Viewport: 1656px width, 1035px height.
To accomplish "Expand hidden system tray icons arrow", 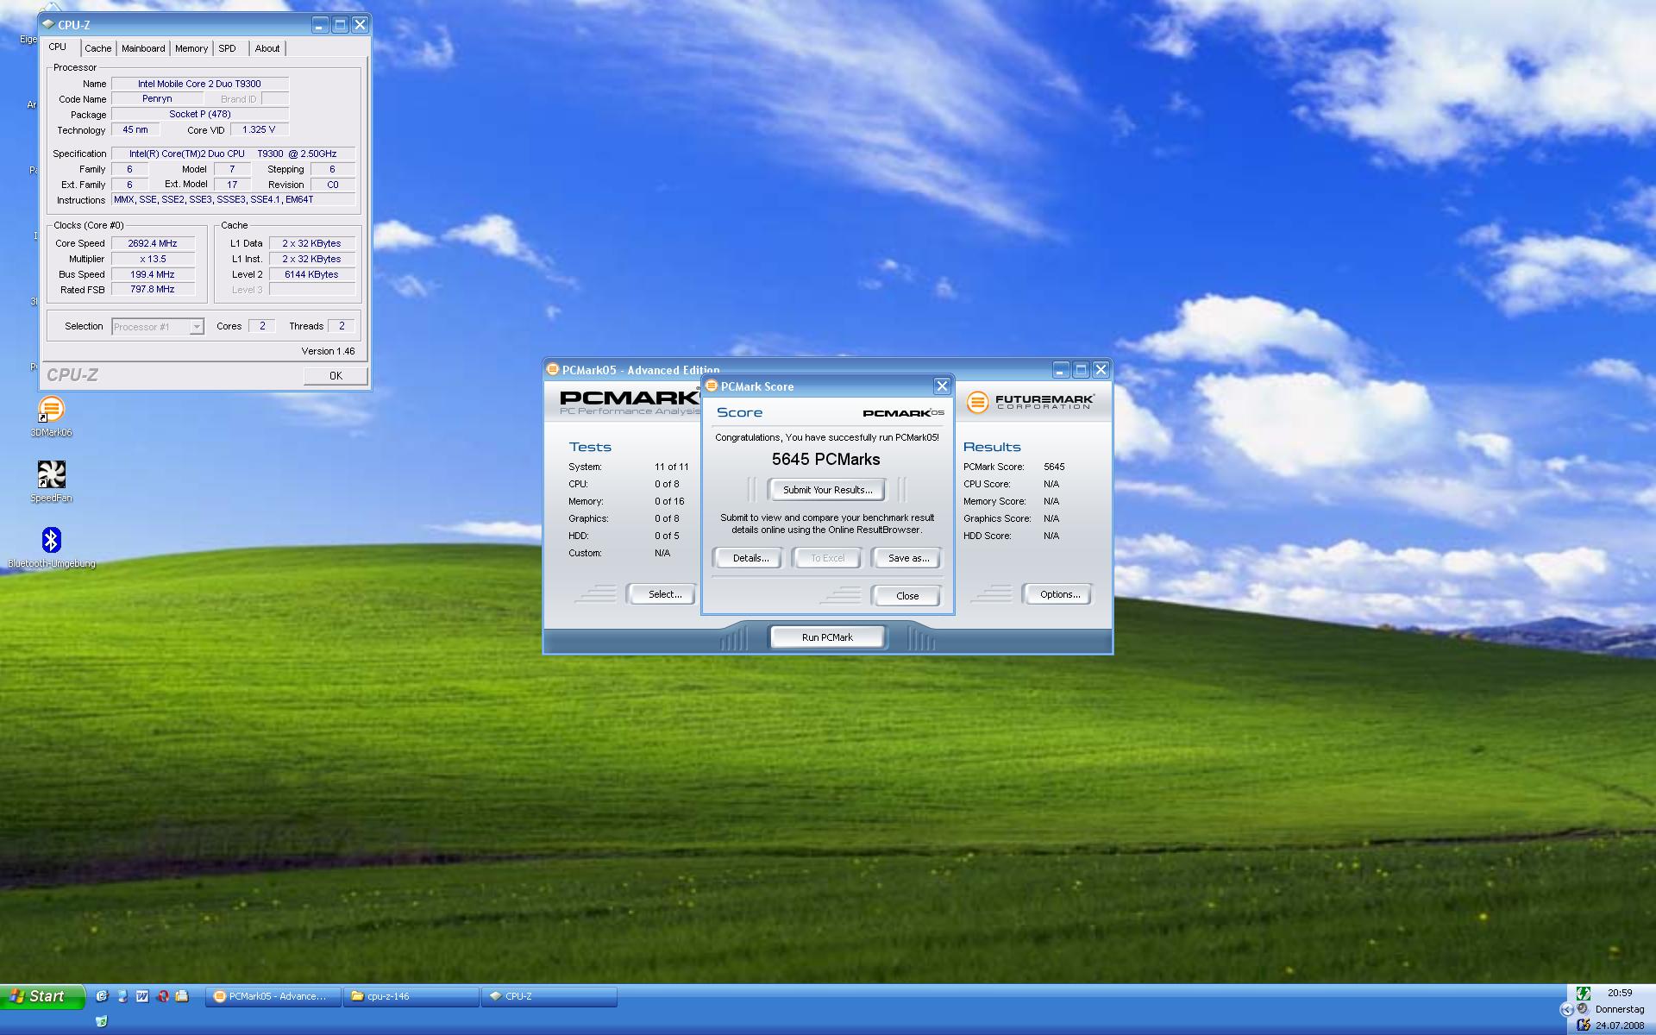I will point(1566,1009).
